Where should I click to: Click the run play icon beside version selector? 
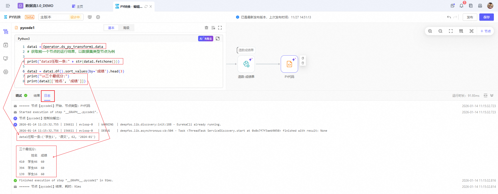click(x=98, y=17)
